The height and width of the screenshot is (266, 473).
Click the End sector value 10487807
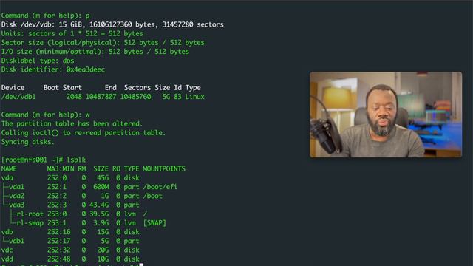coord(101,97)
